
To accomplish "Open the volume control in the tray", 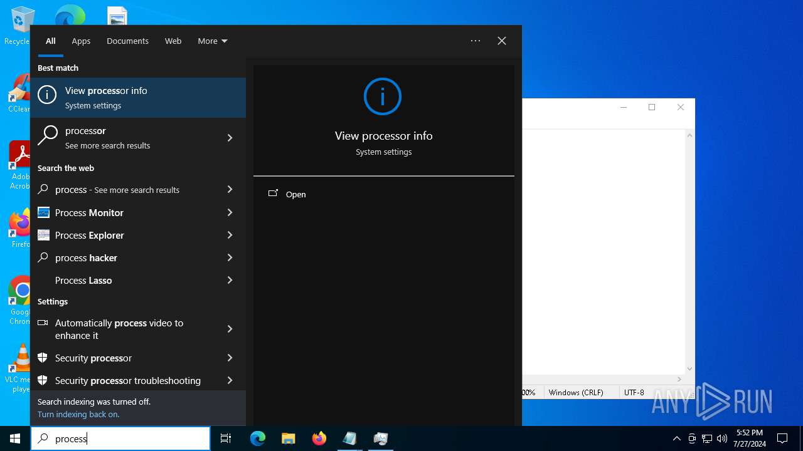I will click(722, 438).
